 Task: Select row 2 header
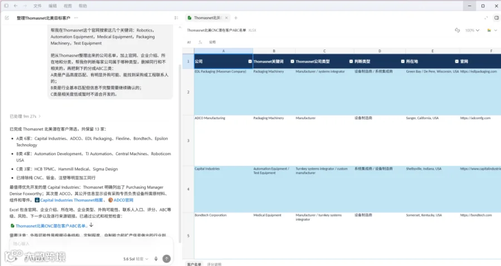pyautogui.click(x=188, y=92)
